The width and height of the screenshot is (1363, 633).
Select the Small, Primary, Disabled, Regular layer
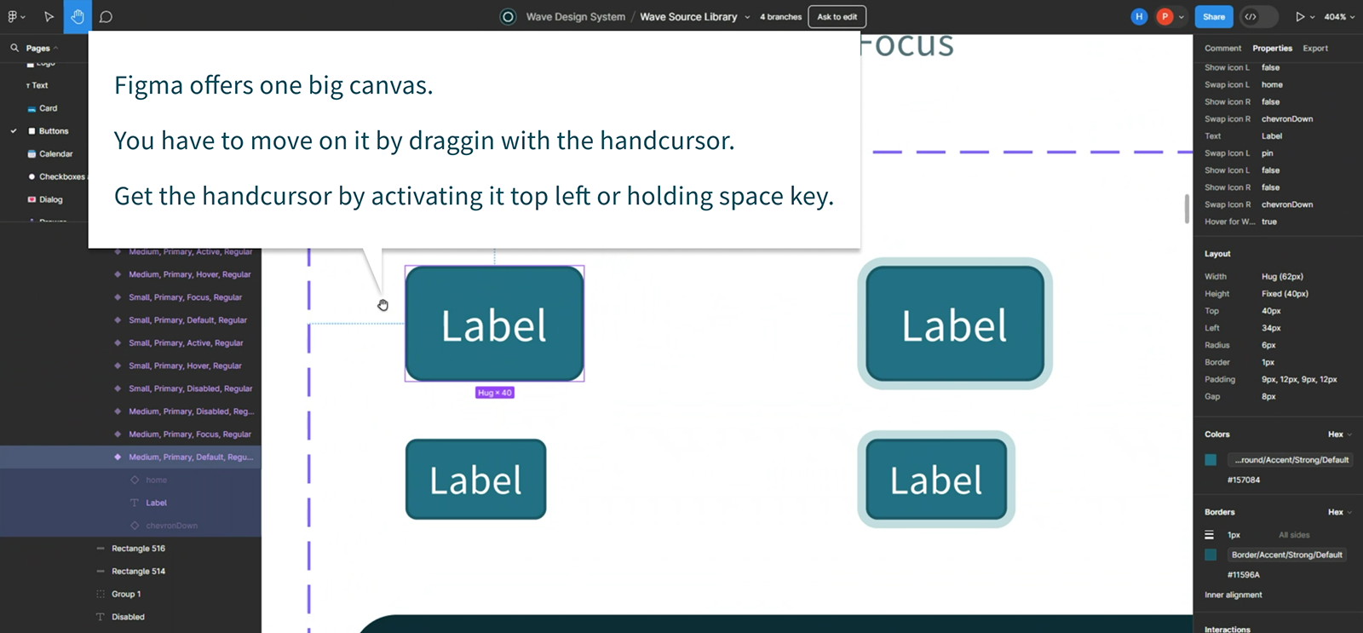point(191,388)
